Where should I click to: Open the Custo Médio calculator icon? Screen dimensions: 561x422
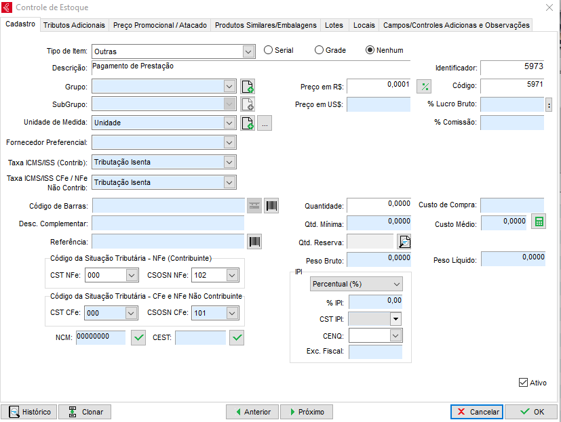pos(538,222)
